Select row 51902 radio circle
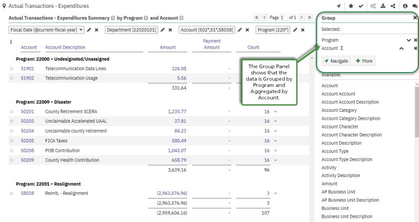Image resolution: width=419 pixels, height=222 pixels. 12,78
